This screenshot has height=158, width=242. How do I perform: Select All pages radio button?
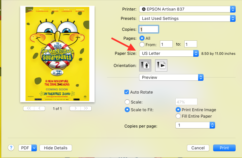[142, 38]
